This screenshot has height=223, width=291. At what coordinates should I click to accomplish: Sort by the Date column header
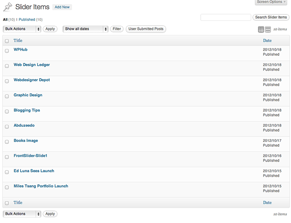click(267, 41)
